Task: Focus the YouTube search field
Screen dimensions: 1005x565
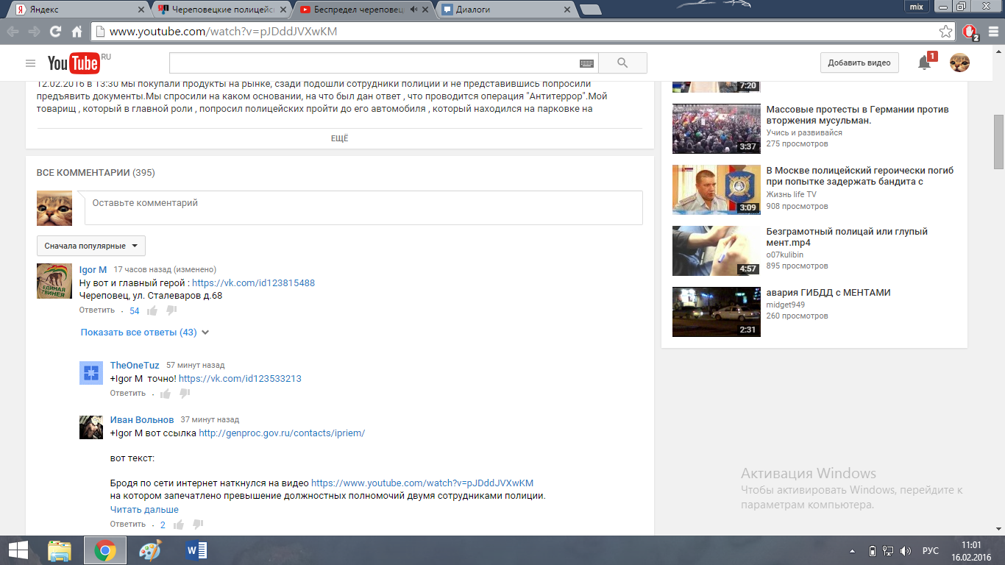Action: (383, 63)
